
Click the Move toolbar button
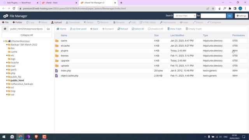pos(43,23)
